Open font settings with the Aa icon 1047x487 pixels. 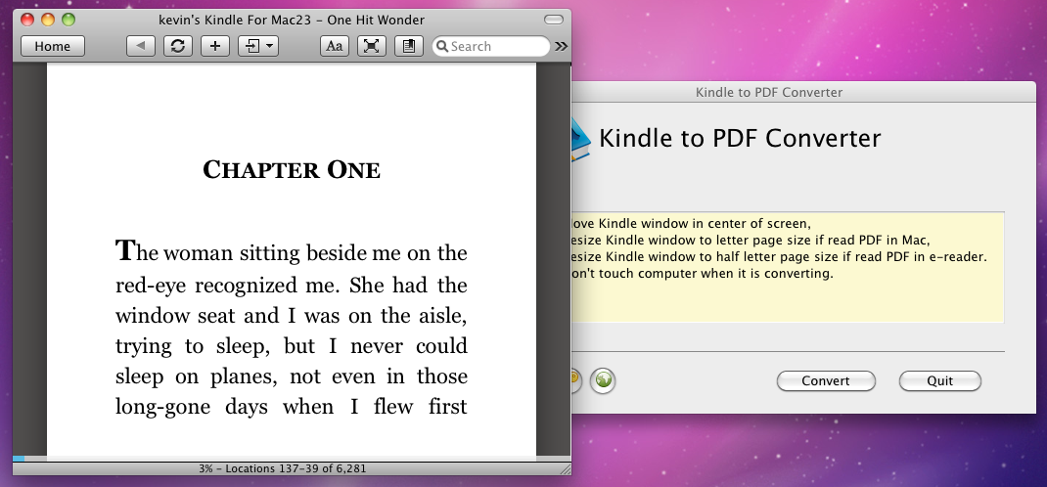click(335, 46)
